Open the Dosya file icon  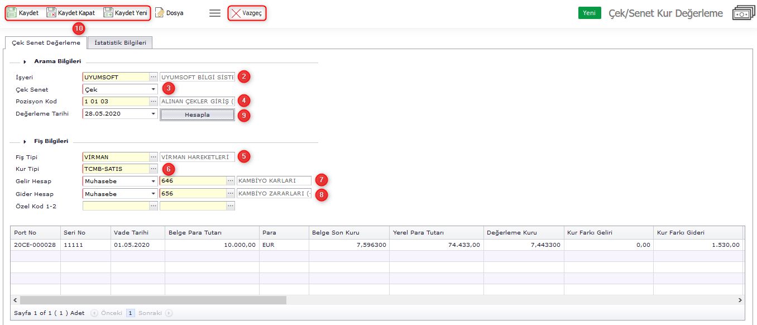coord(160,13)
